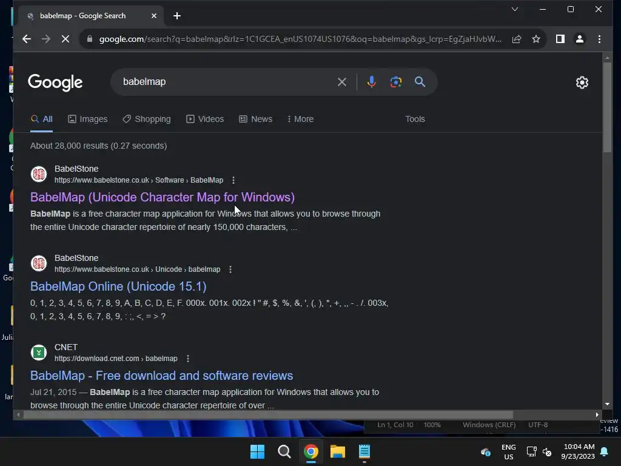The image size is (621, 466).
Task: Click the scroll down arrow
Action: click(x=606, y=404)
